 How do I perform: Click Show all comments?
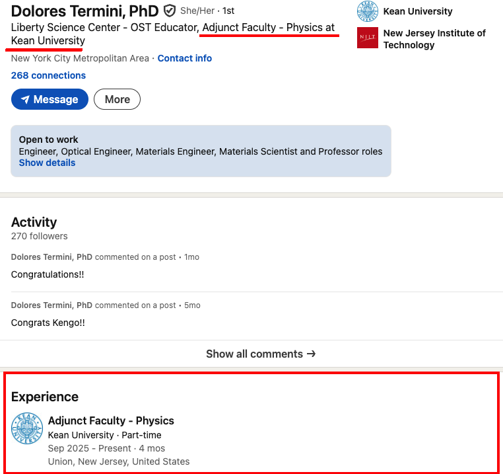[x=261, y=354]
